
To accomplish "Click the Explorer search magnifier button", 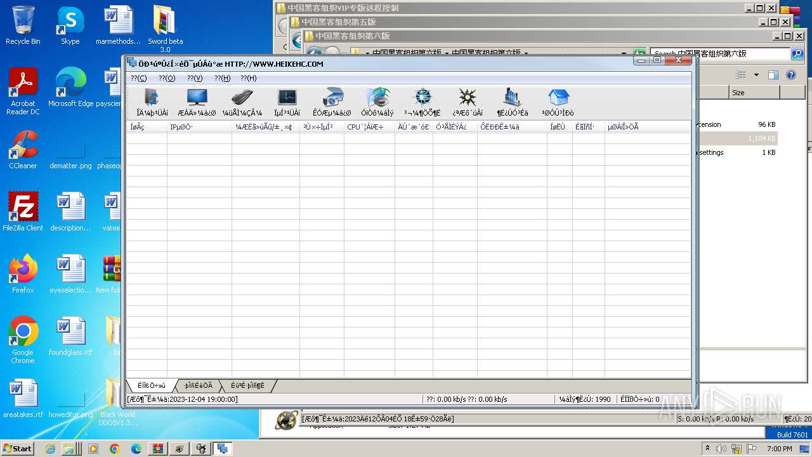I will coord(797,54).
